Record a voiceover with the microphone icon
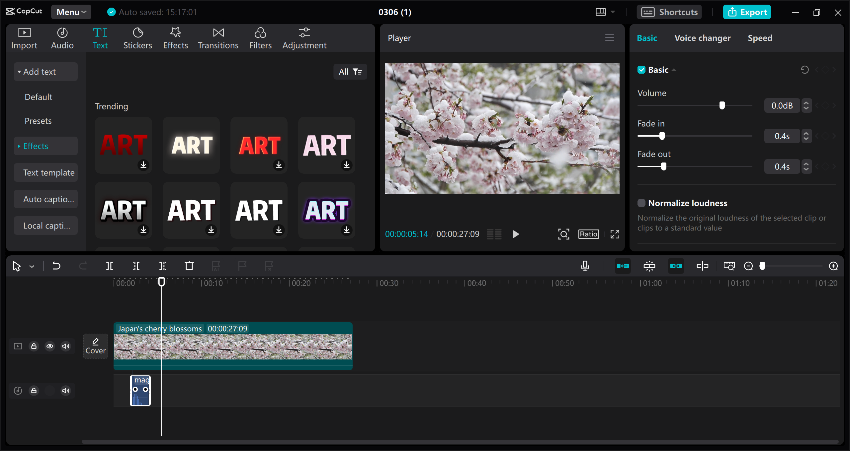The image size is (850, 451). coord(585,266)
